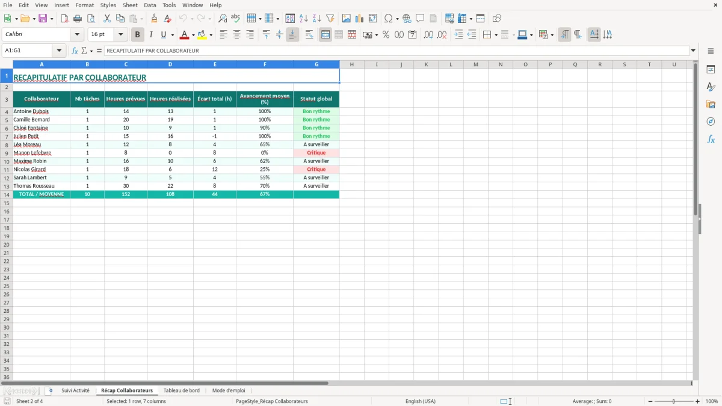Open the Function Wizard beside the formula bar
This screenshot has height=406, width=722.
75,51
